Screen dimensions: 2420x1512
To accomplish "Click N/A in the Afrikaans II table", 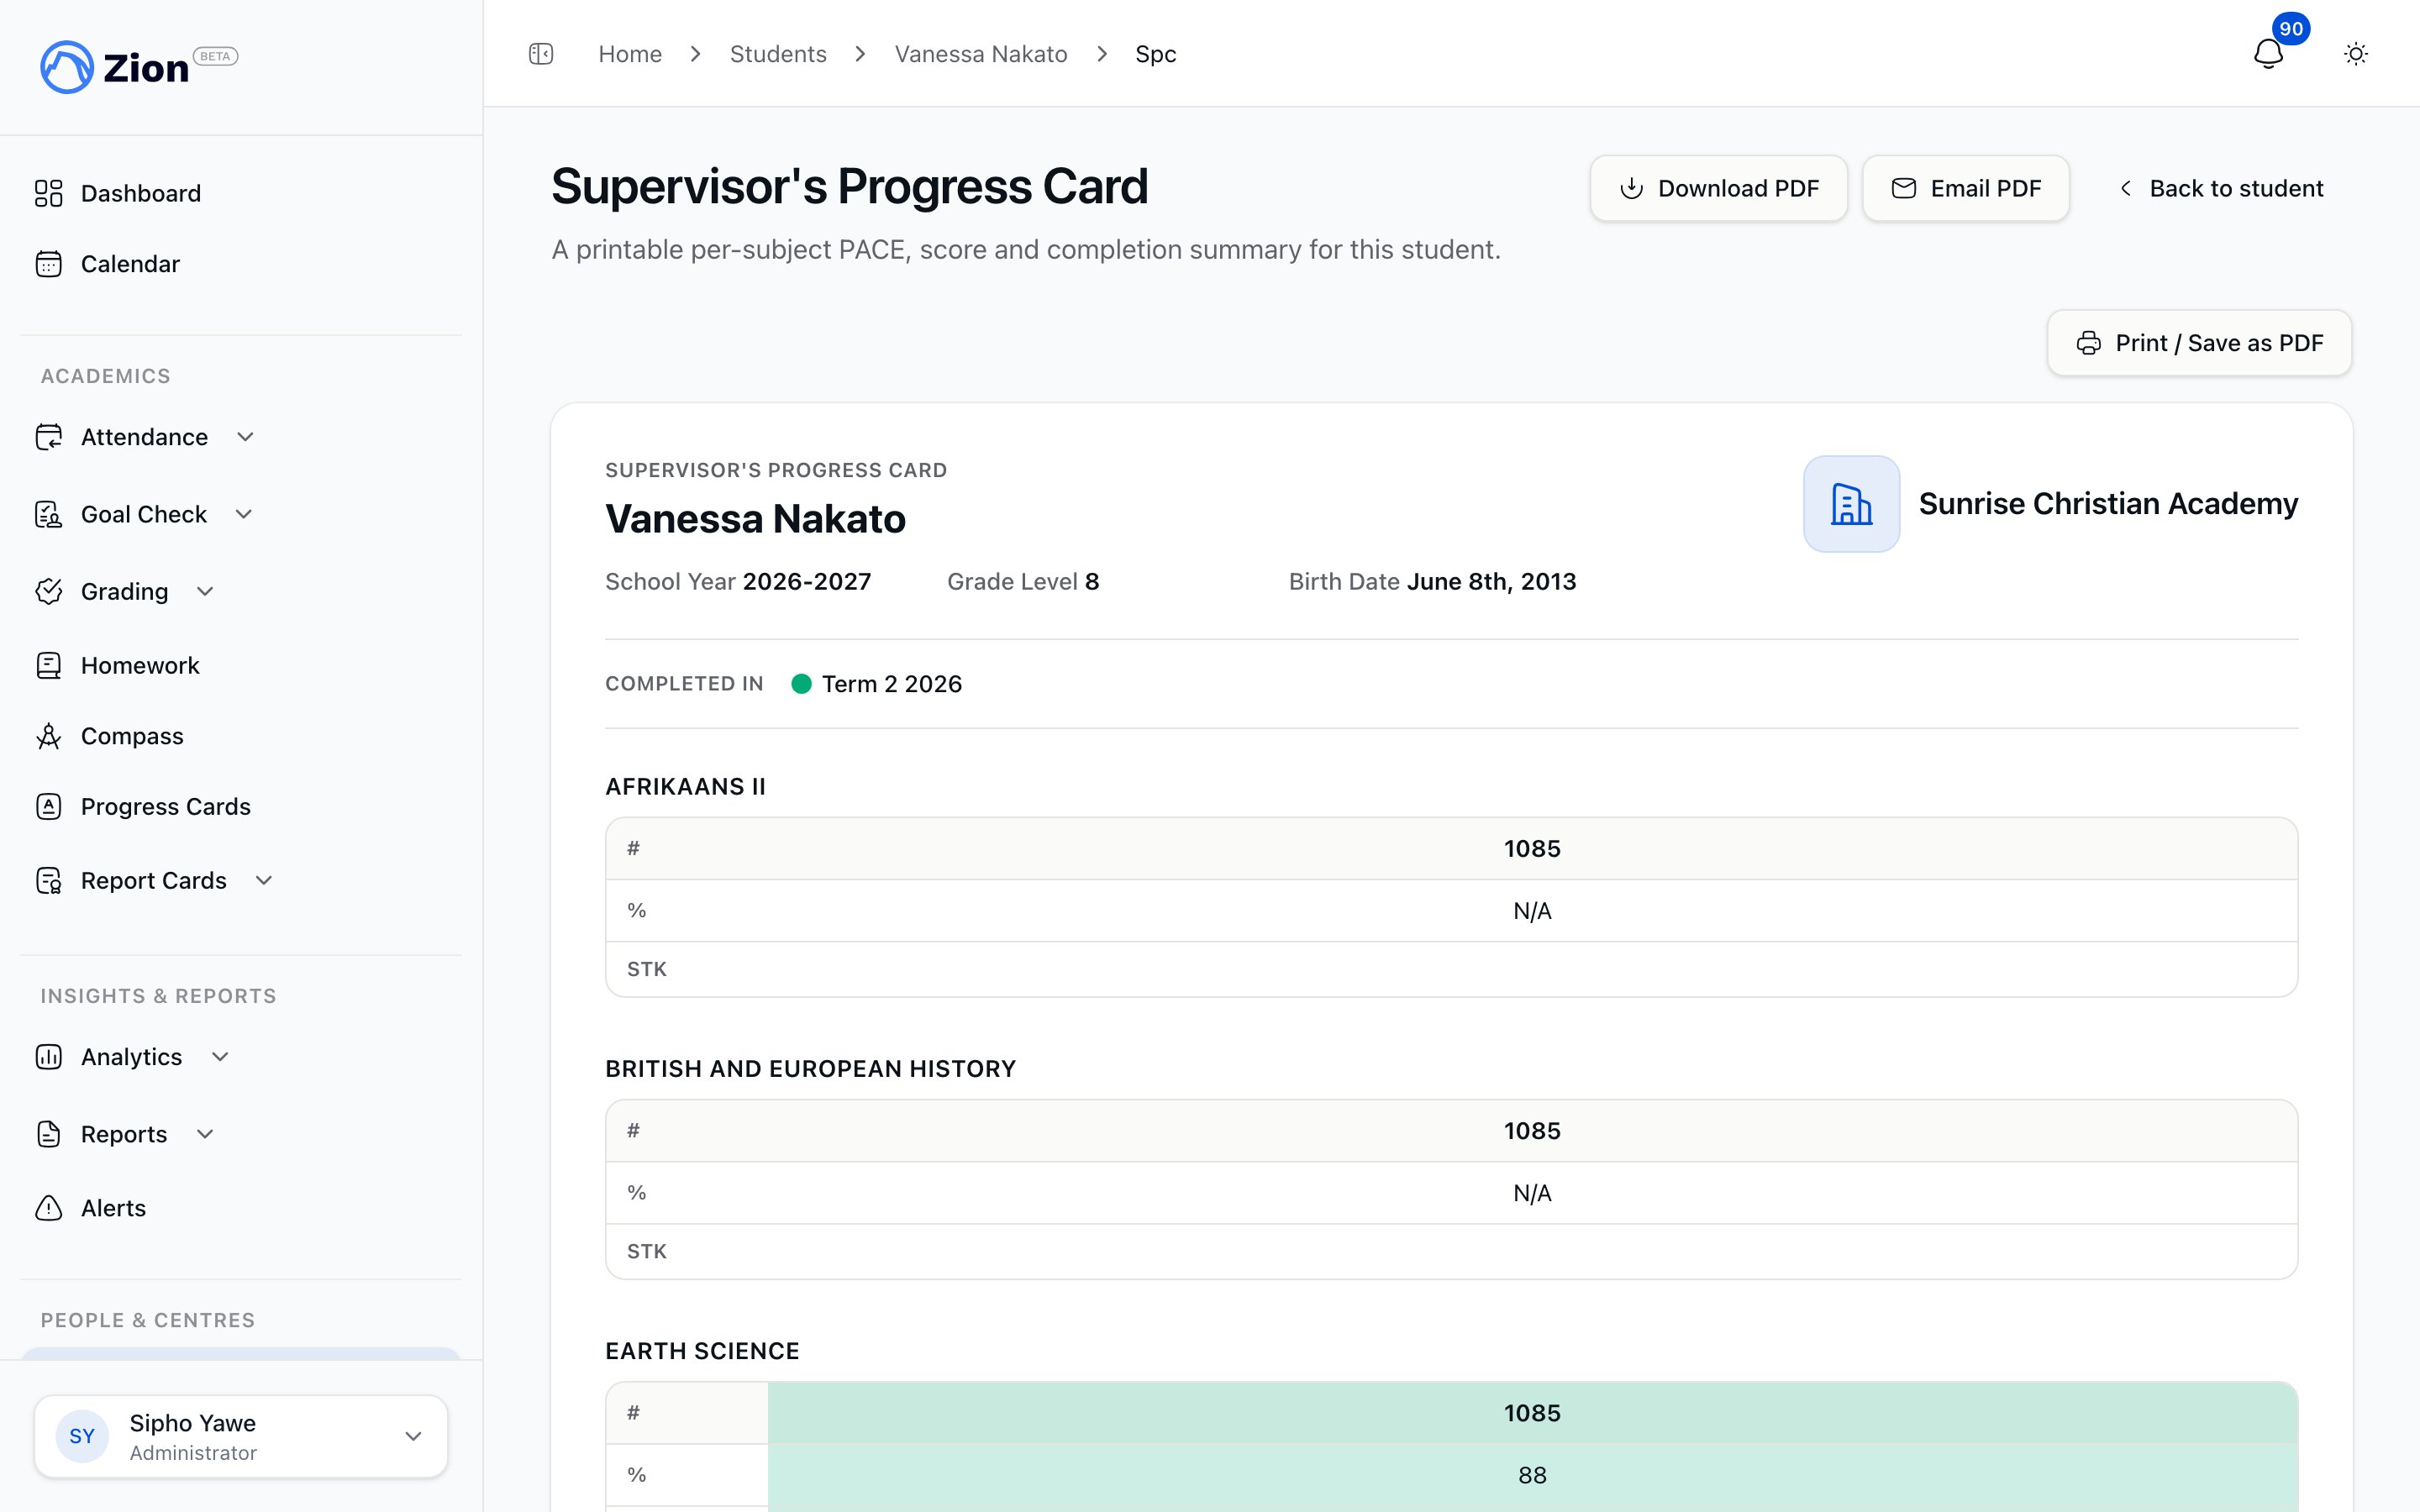I will click(x=1532, y=911).
